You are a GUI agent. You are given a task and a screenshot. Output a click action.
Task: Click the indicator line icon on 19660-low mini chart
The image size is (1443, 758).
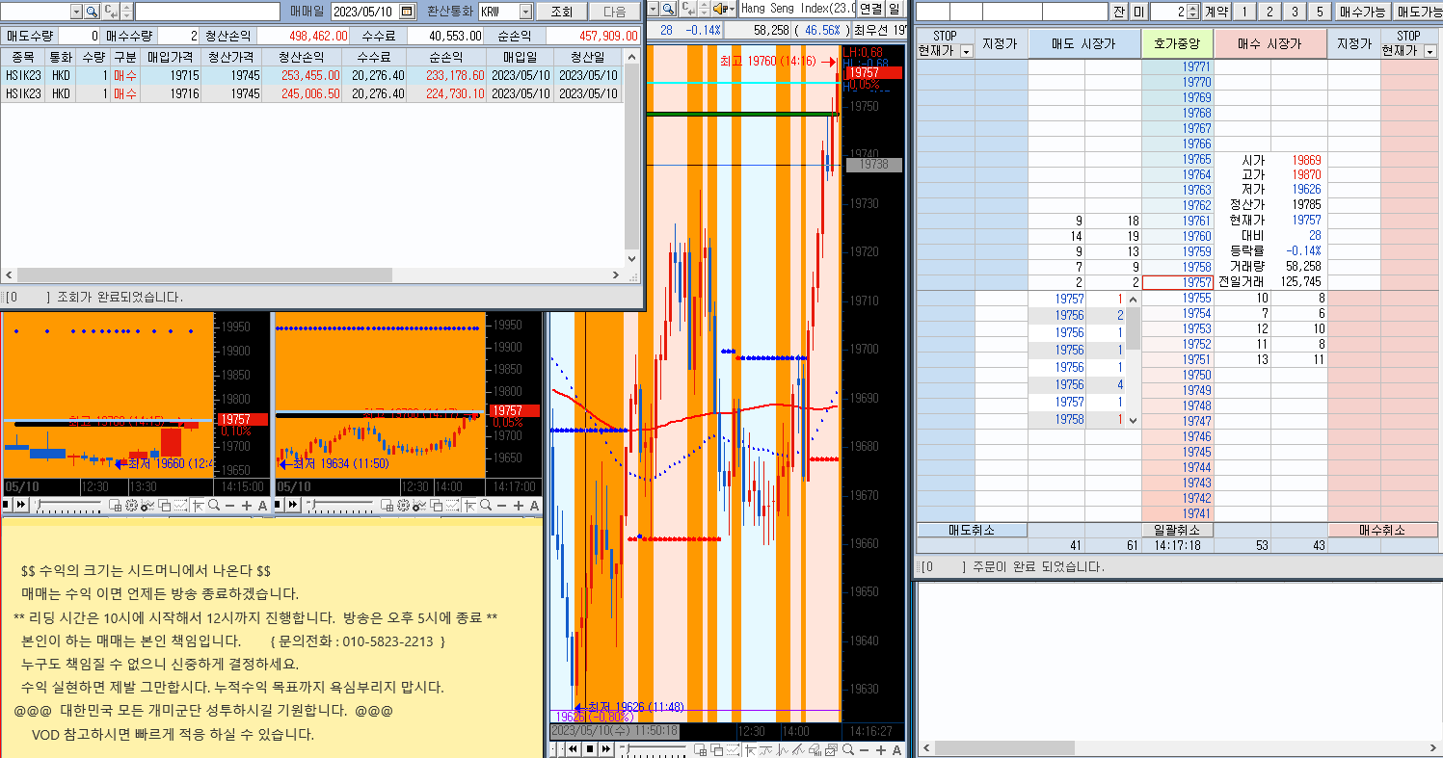point(147,505)
